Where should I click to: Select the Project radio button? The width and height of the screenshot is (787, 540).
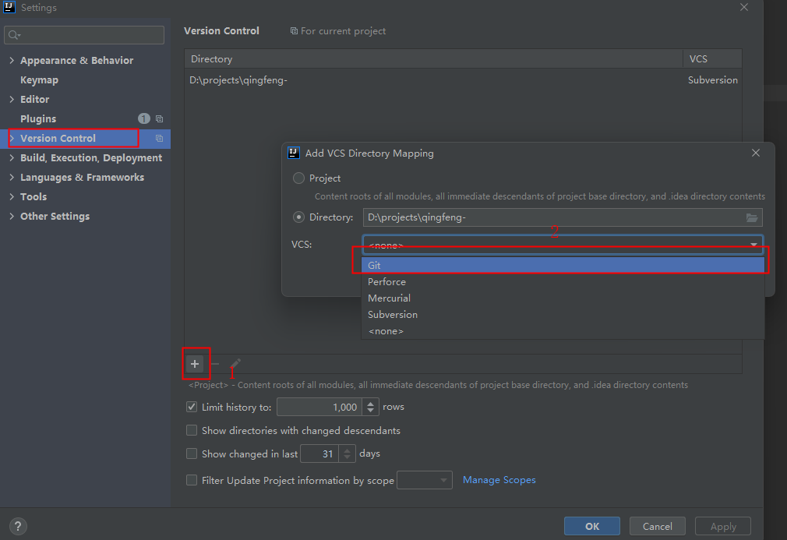[x=298, y=178]
